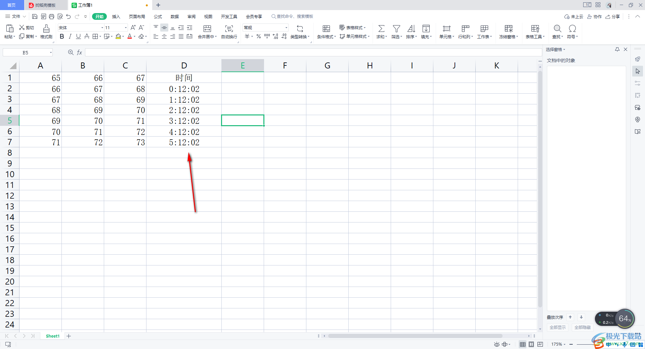Image resolution: width=645 pixels, height=349 pixels.
Task: Click the Share (分享) button
Action: [x=613, y=16]
